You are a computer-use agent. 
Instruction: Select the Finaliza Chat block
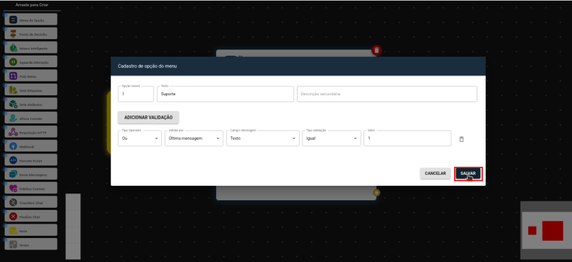(x=31, y=216)
